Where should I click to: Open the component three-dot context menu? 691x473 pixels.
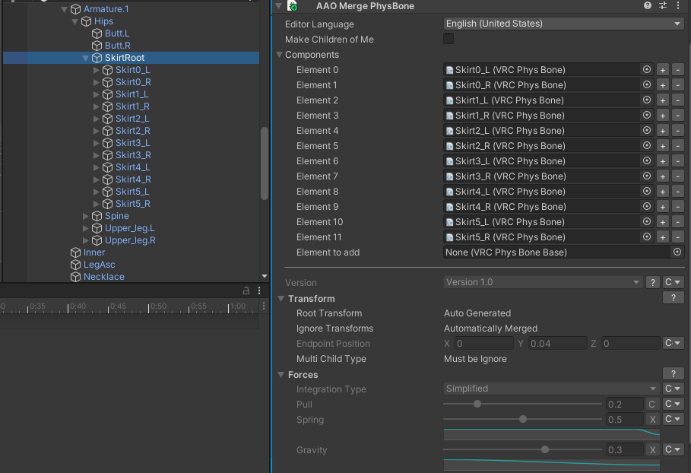tap(677, 5)
